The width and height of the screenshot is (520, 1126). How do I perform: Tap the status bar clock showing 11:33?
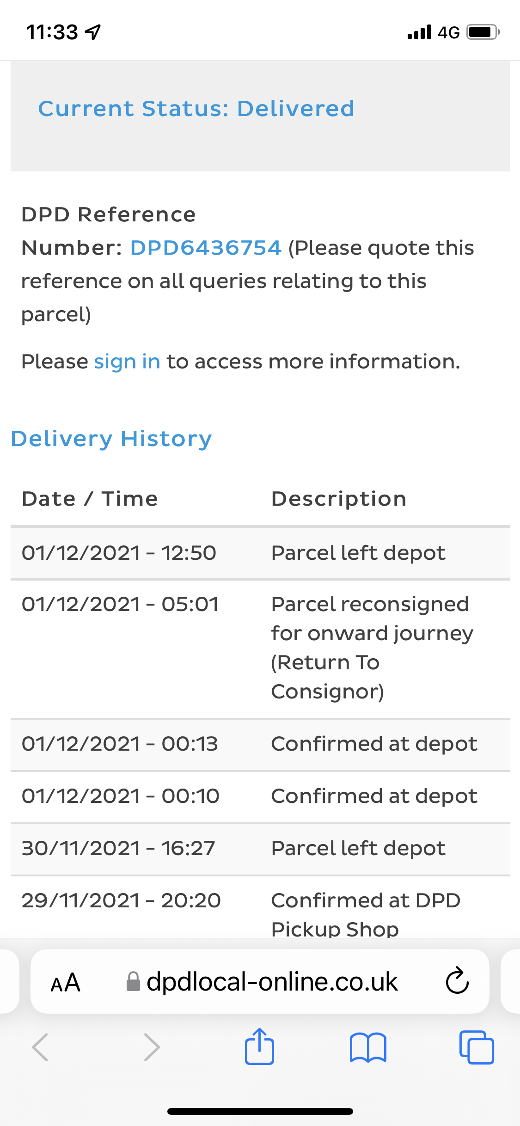point(52,32)
